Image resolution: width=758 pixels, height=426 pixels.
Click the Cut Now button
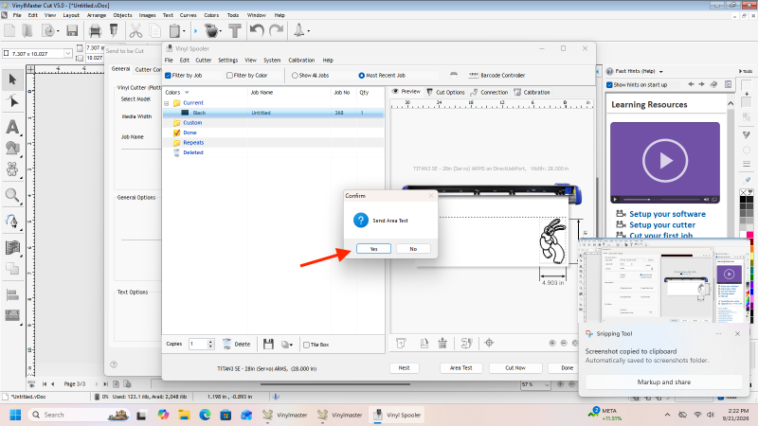tap(515, 368)
